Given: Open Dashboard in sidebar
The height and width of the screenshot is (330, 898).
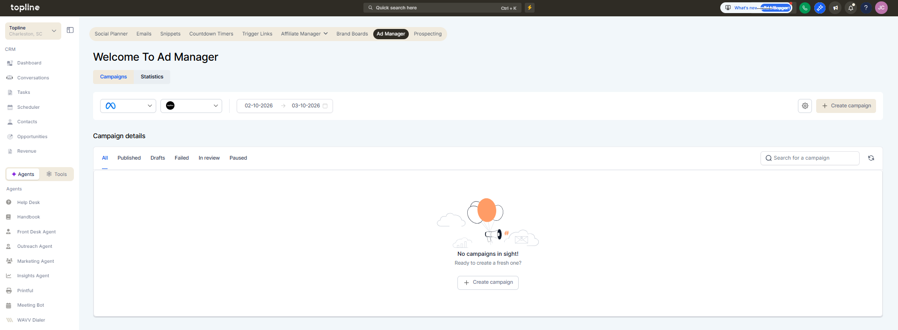Looking at the screenshot, I should pyautogui.click(x=29, y=63).
